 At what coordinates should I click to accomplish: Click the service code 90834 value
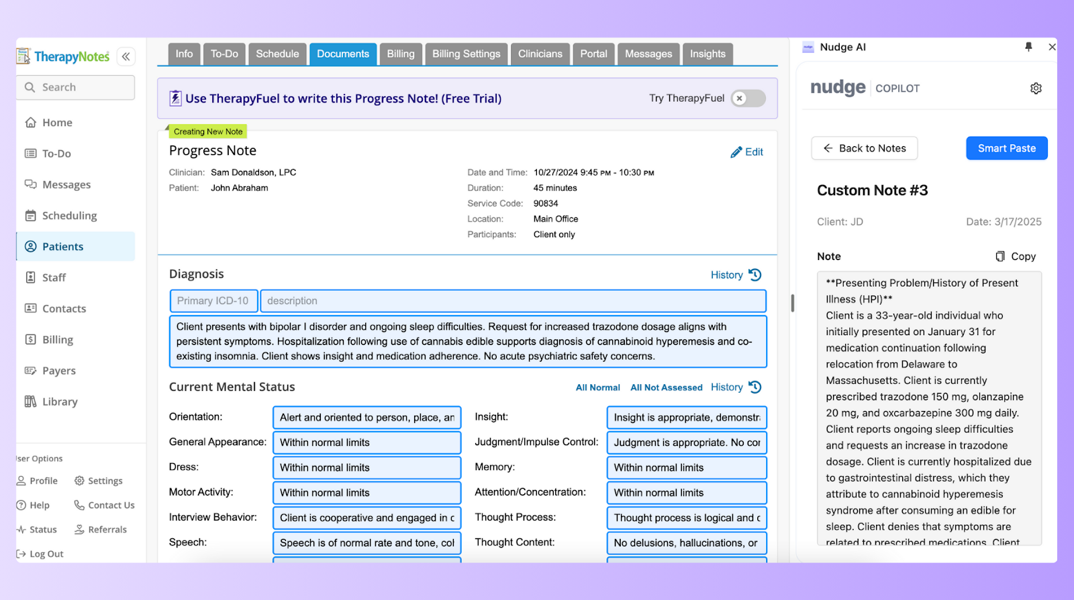pos(546,203)
